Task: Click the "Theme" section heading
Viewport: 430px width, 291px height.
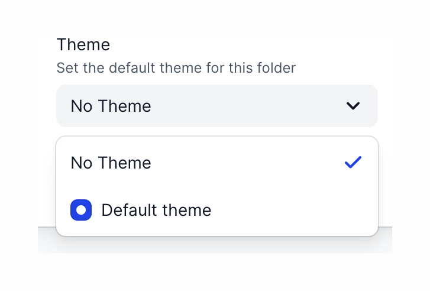Action: click(x=83, y=44)
